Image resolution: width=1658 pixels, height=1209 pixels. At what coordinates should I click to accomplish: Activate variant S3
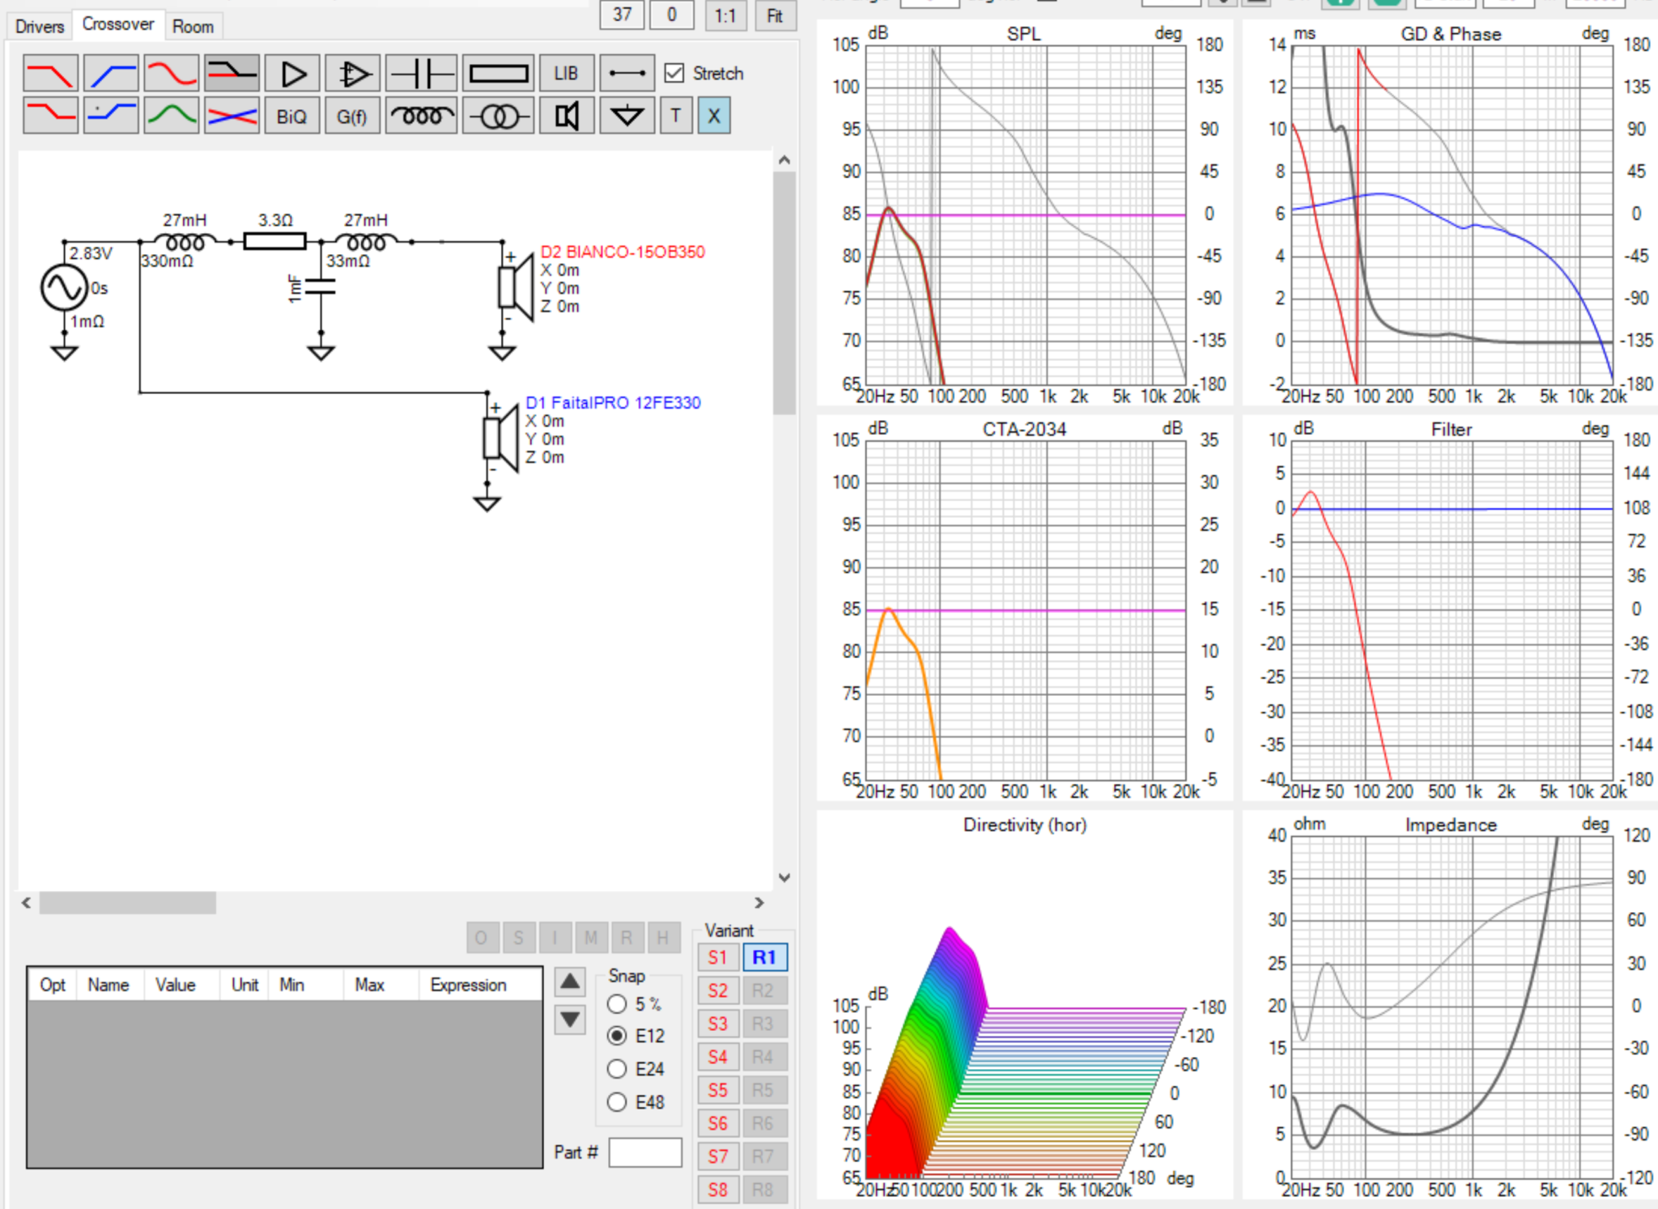tap(718, 1024)
